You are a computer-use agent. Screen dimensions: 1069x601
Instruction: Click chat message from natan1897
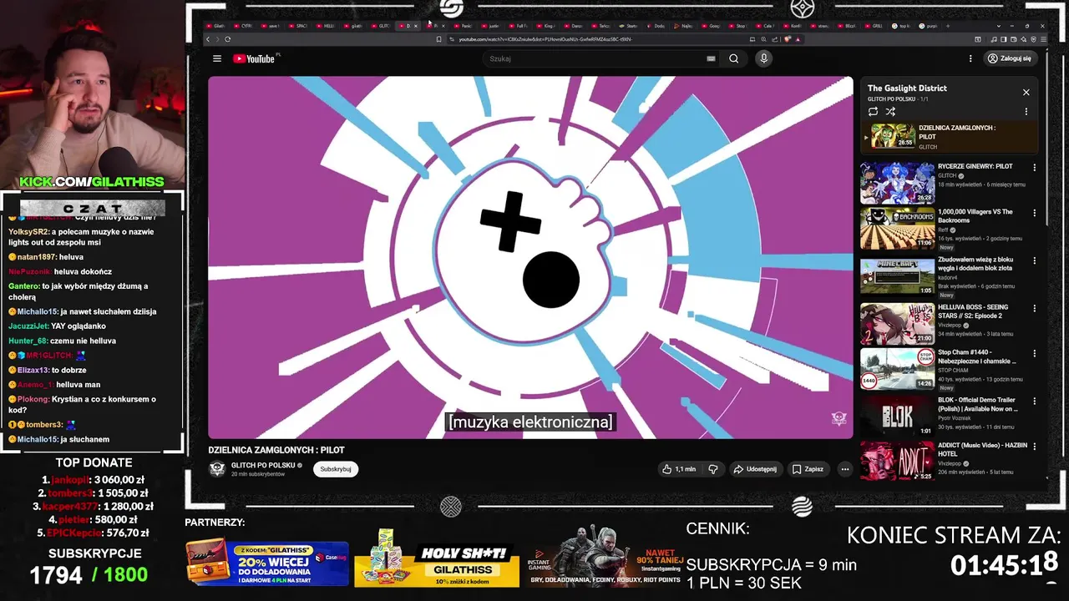click(x=46, y=257)
